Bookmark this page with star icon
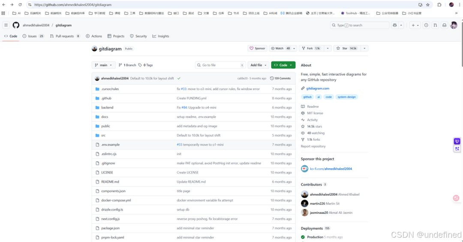 click(428, 5)
